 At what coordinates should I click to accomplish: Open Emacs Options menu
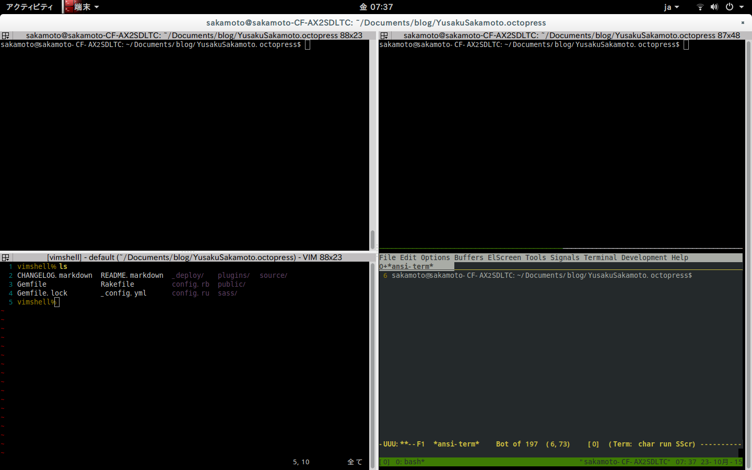tap(436, 257)
